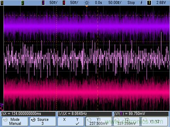Viewport: 170px width, 127px height.
Task: Click the trigger source channel 1 badge
Action: 149,3
